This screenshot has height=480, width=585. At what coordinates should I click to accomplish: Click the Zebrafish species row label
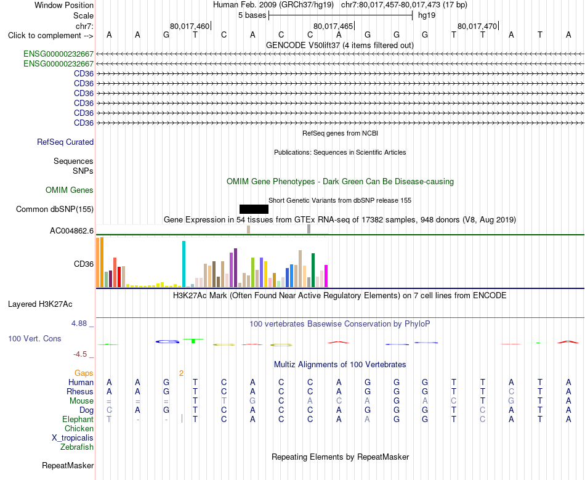[x=77, y=447]
